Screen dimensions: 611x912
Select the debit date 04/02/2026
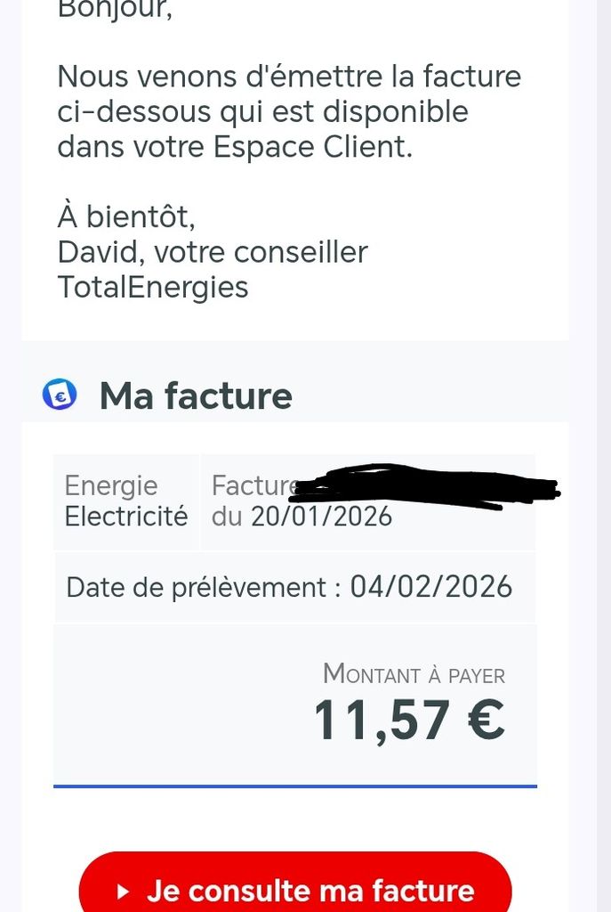[431, 587]
